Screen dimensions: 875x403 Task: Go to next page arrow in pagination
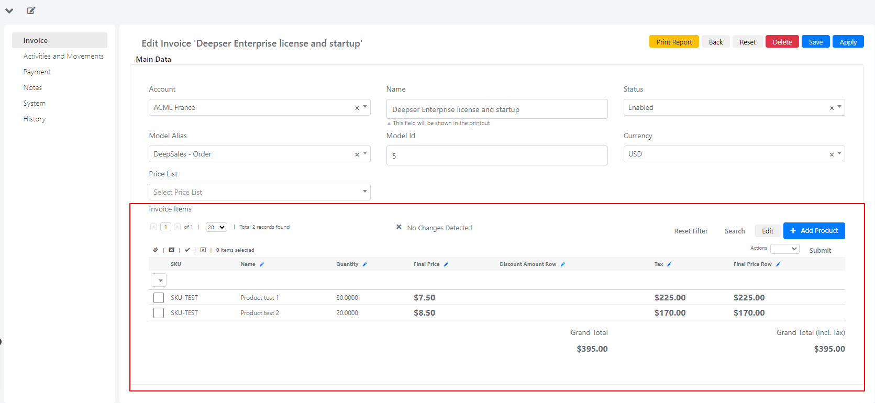click(178, 227)
